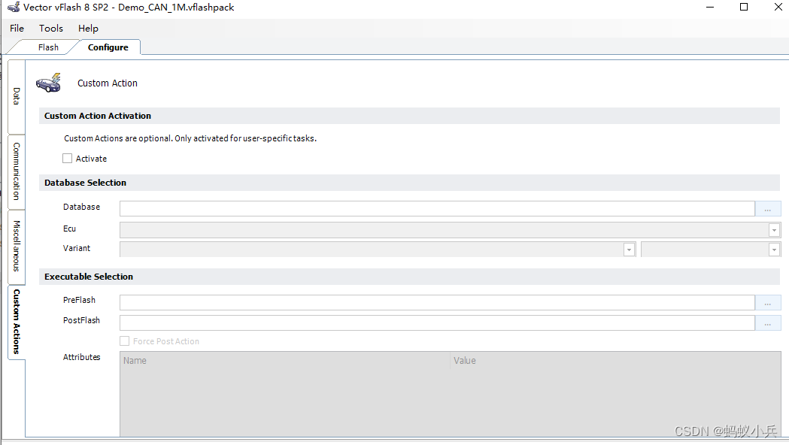Browse for a PostFlash executable

768,322
